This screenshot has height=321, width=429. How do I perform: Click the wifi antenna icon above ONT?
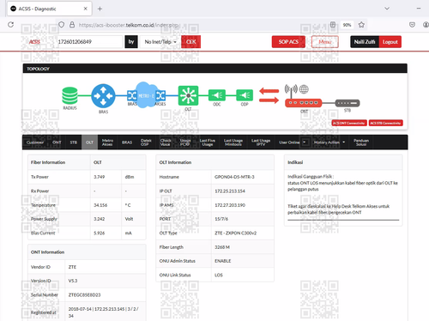click(291, 90)
